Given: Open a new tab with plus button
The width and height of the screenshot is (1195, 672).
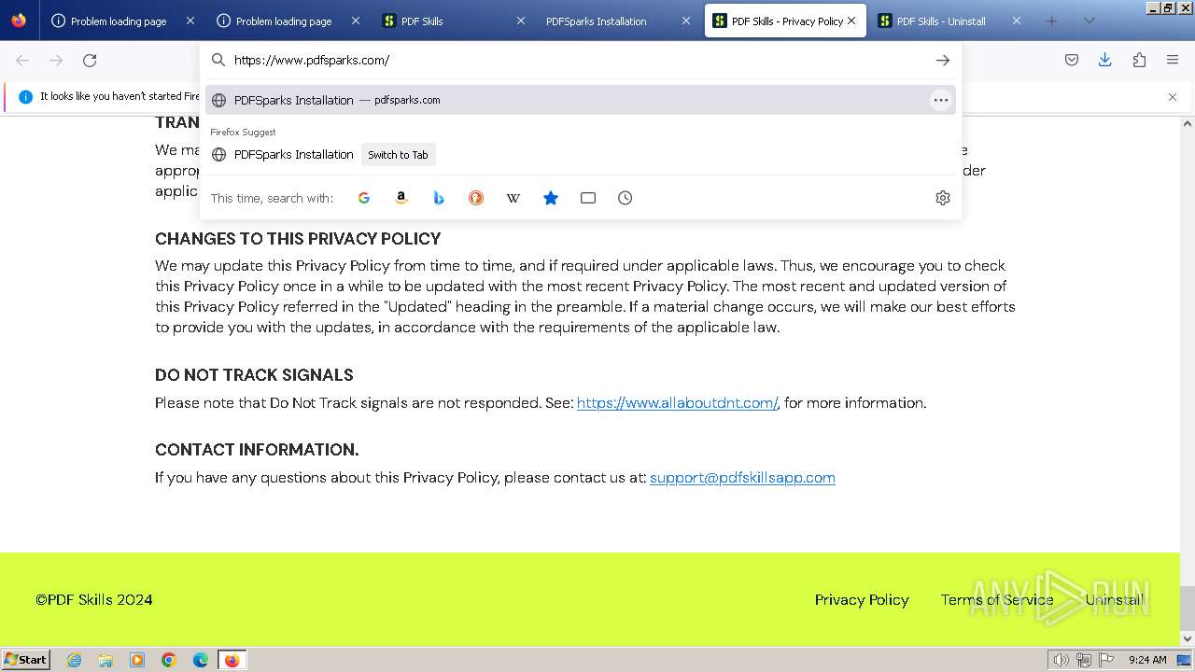Looking at the screenshot, I should click(x=1051, y=21).
